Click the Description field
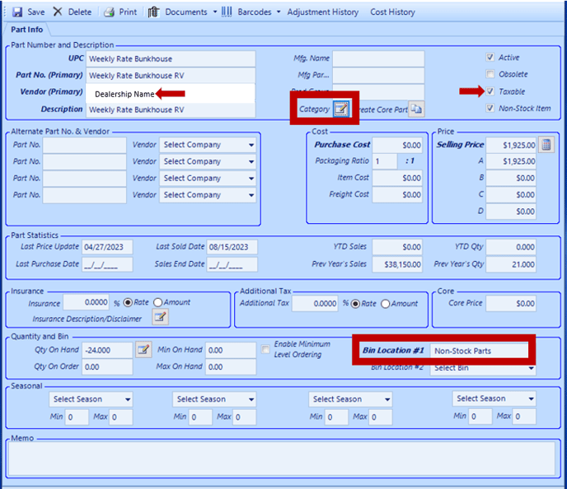 pos(171,109)
